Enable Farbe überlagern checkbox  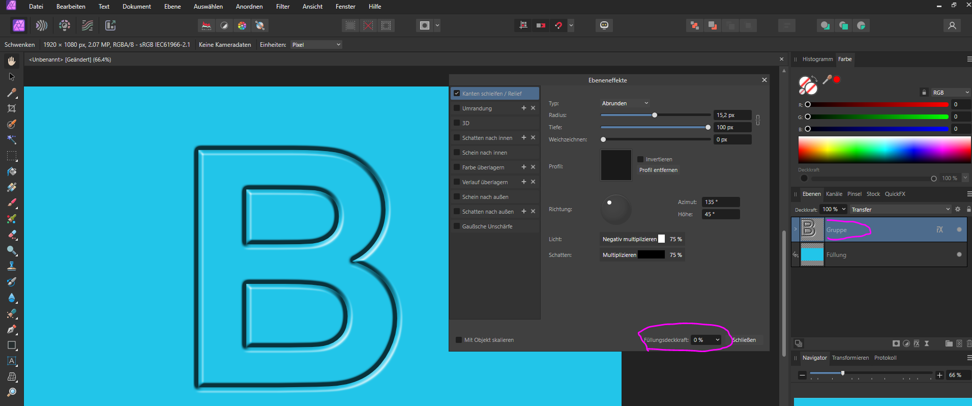[457, 167]
